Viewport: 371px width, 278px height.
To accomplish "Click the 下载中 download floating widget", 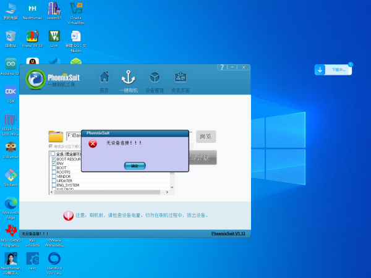I will tap(334, 70).
